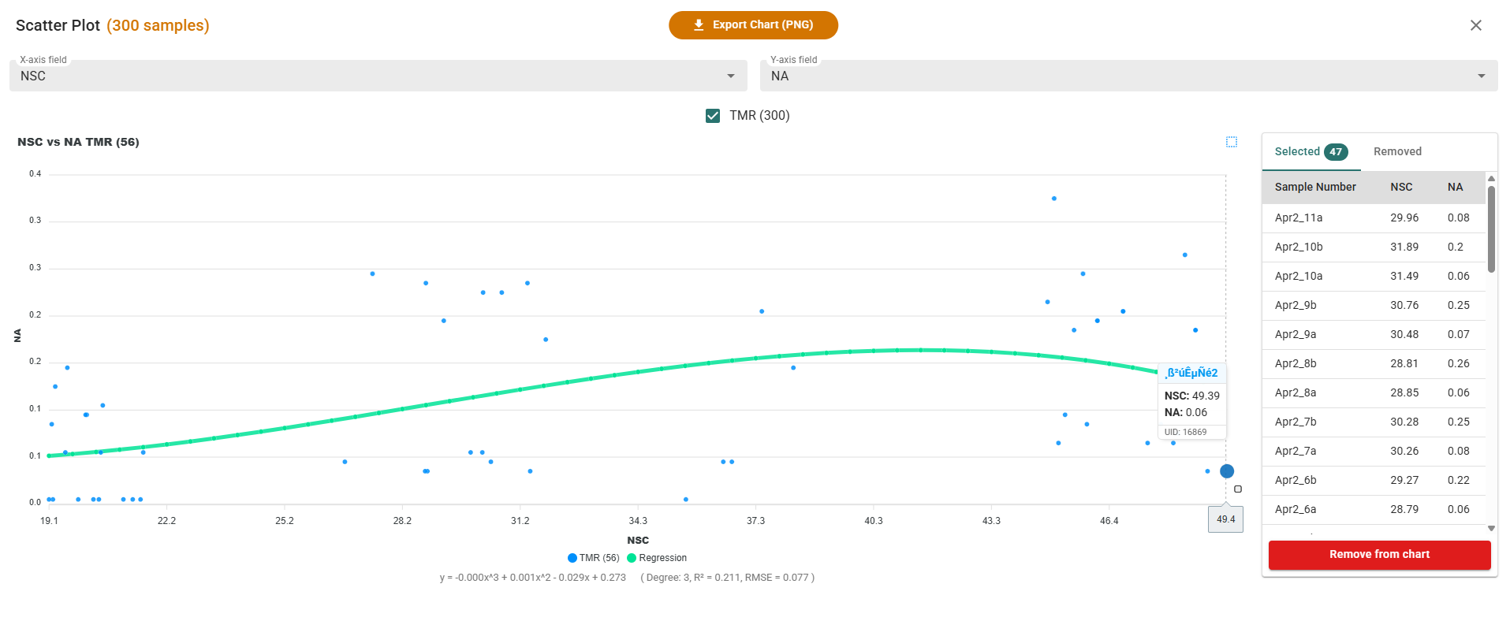Click the NSC vs NA TMR (56) chart title

point(78,142)
